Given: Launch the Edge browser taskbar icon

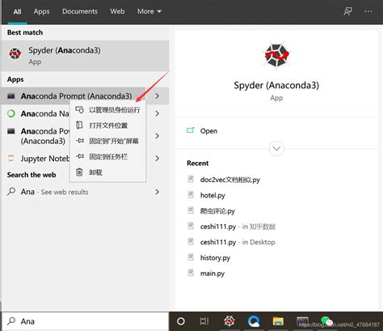Looking at the screenshot, I should (254, 321).
